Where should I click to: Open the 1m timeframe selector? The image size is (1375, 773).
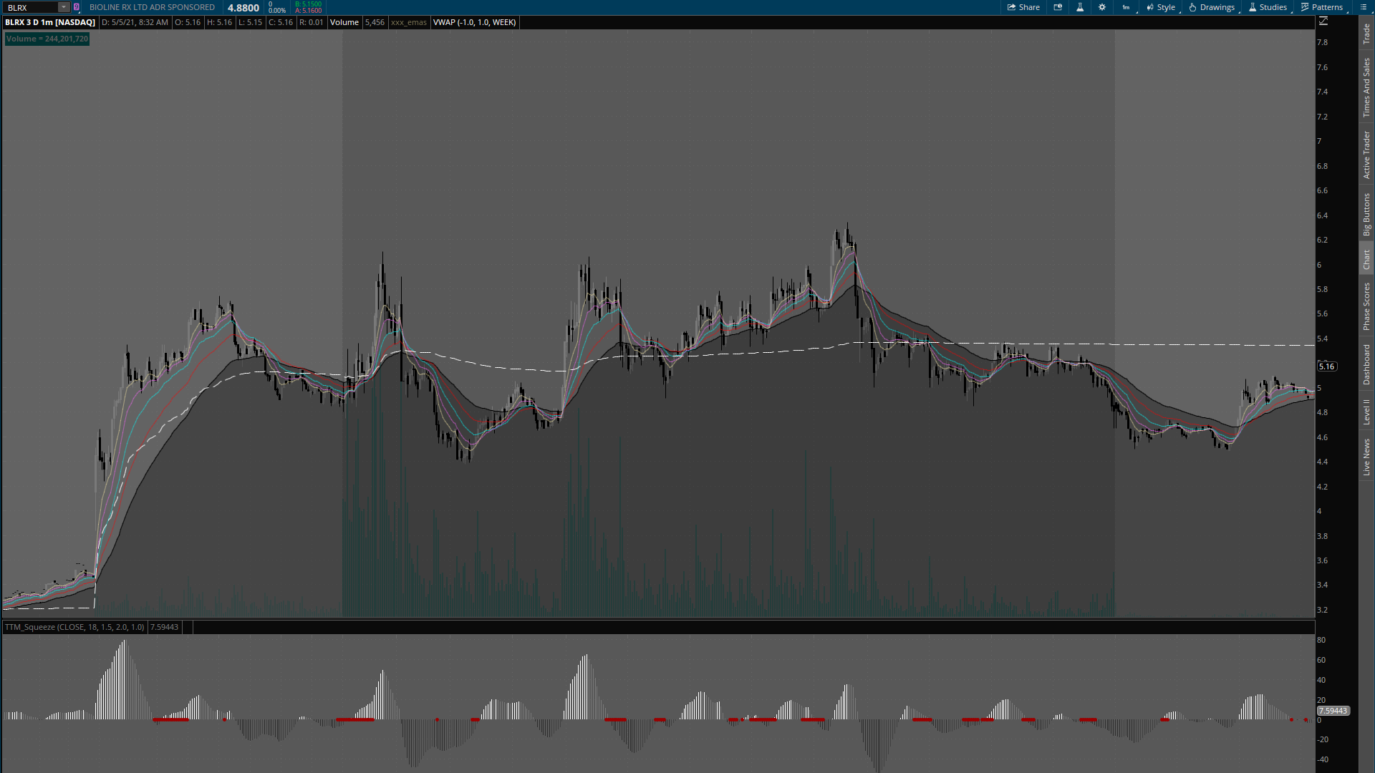(1126, 7)
